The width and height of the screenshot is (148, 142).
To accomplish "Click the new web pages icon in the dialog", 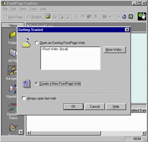I will pyautogui.click(x=26, y=84).
